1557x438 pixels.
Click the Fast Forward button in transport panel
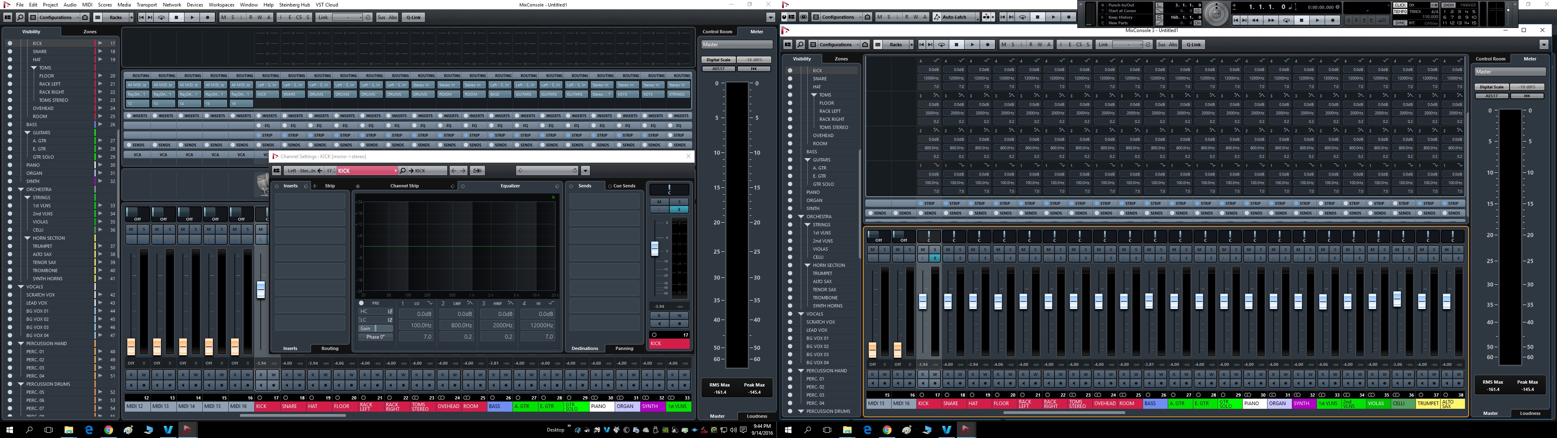[1270, 20]
